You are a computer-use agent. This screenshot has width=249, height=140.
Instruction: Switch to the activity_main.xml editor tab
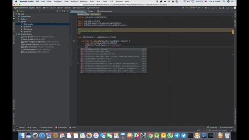click(105, 11)
